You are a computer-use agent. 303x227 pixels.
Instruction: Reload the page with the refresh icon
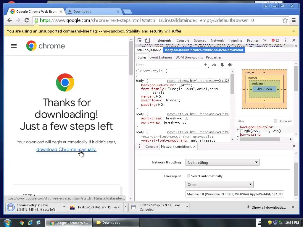click(27, 20)
